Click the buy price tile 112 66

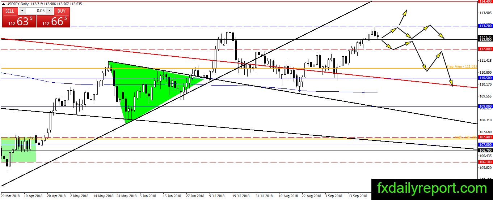pyautogui.click(x=52, y=21)
